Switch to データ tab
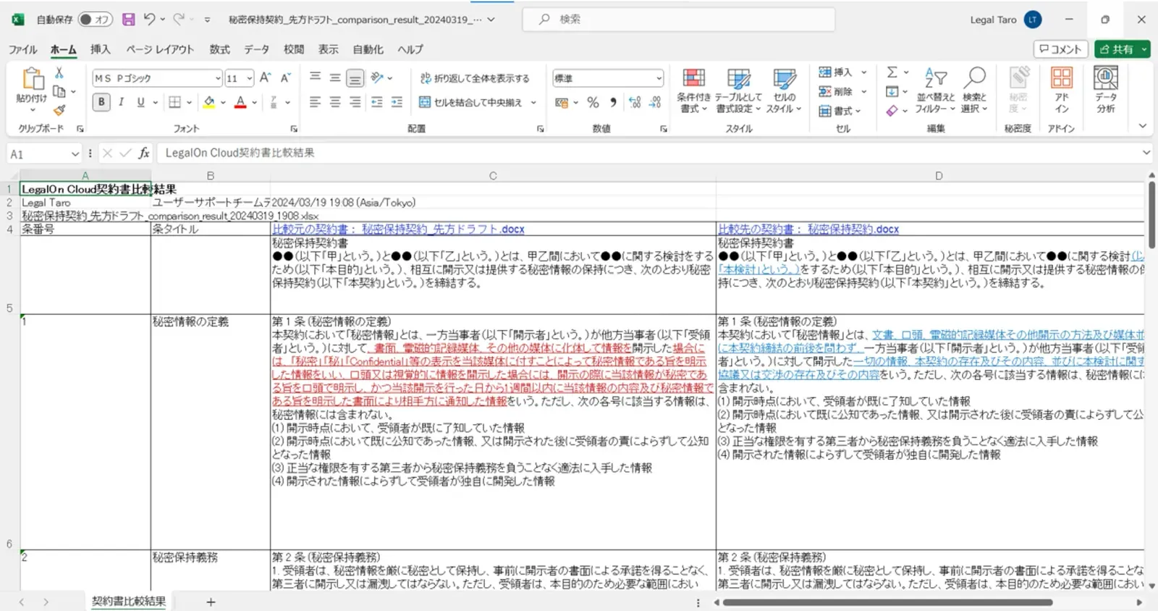 pyautogui.click(x=256, y=49)
